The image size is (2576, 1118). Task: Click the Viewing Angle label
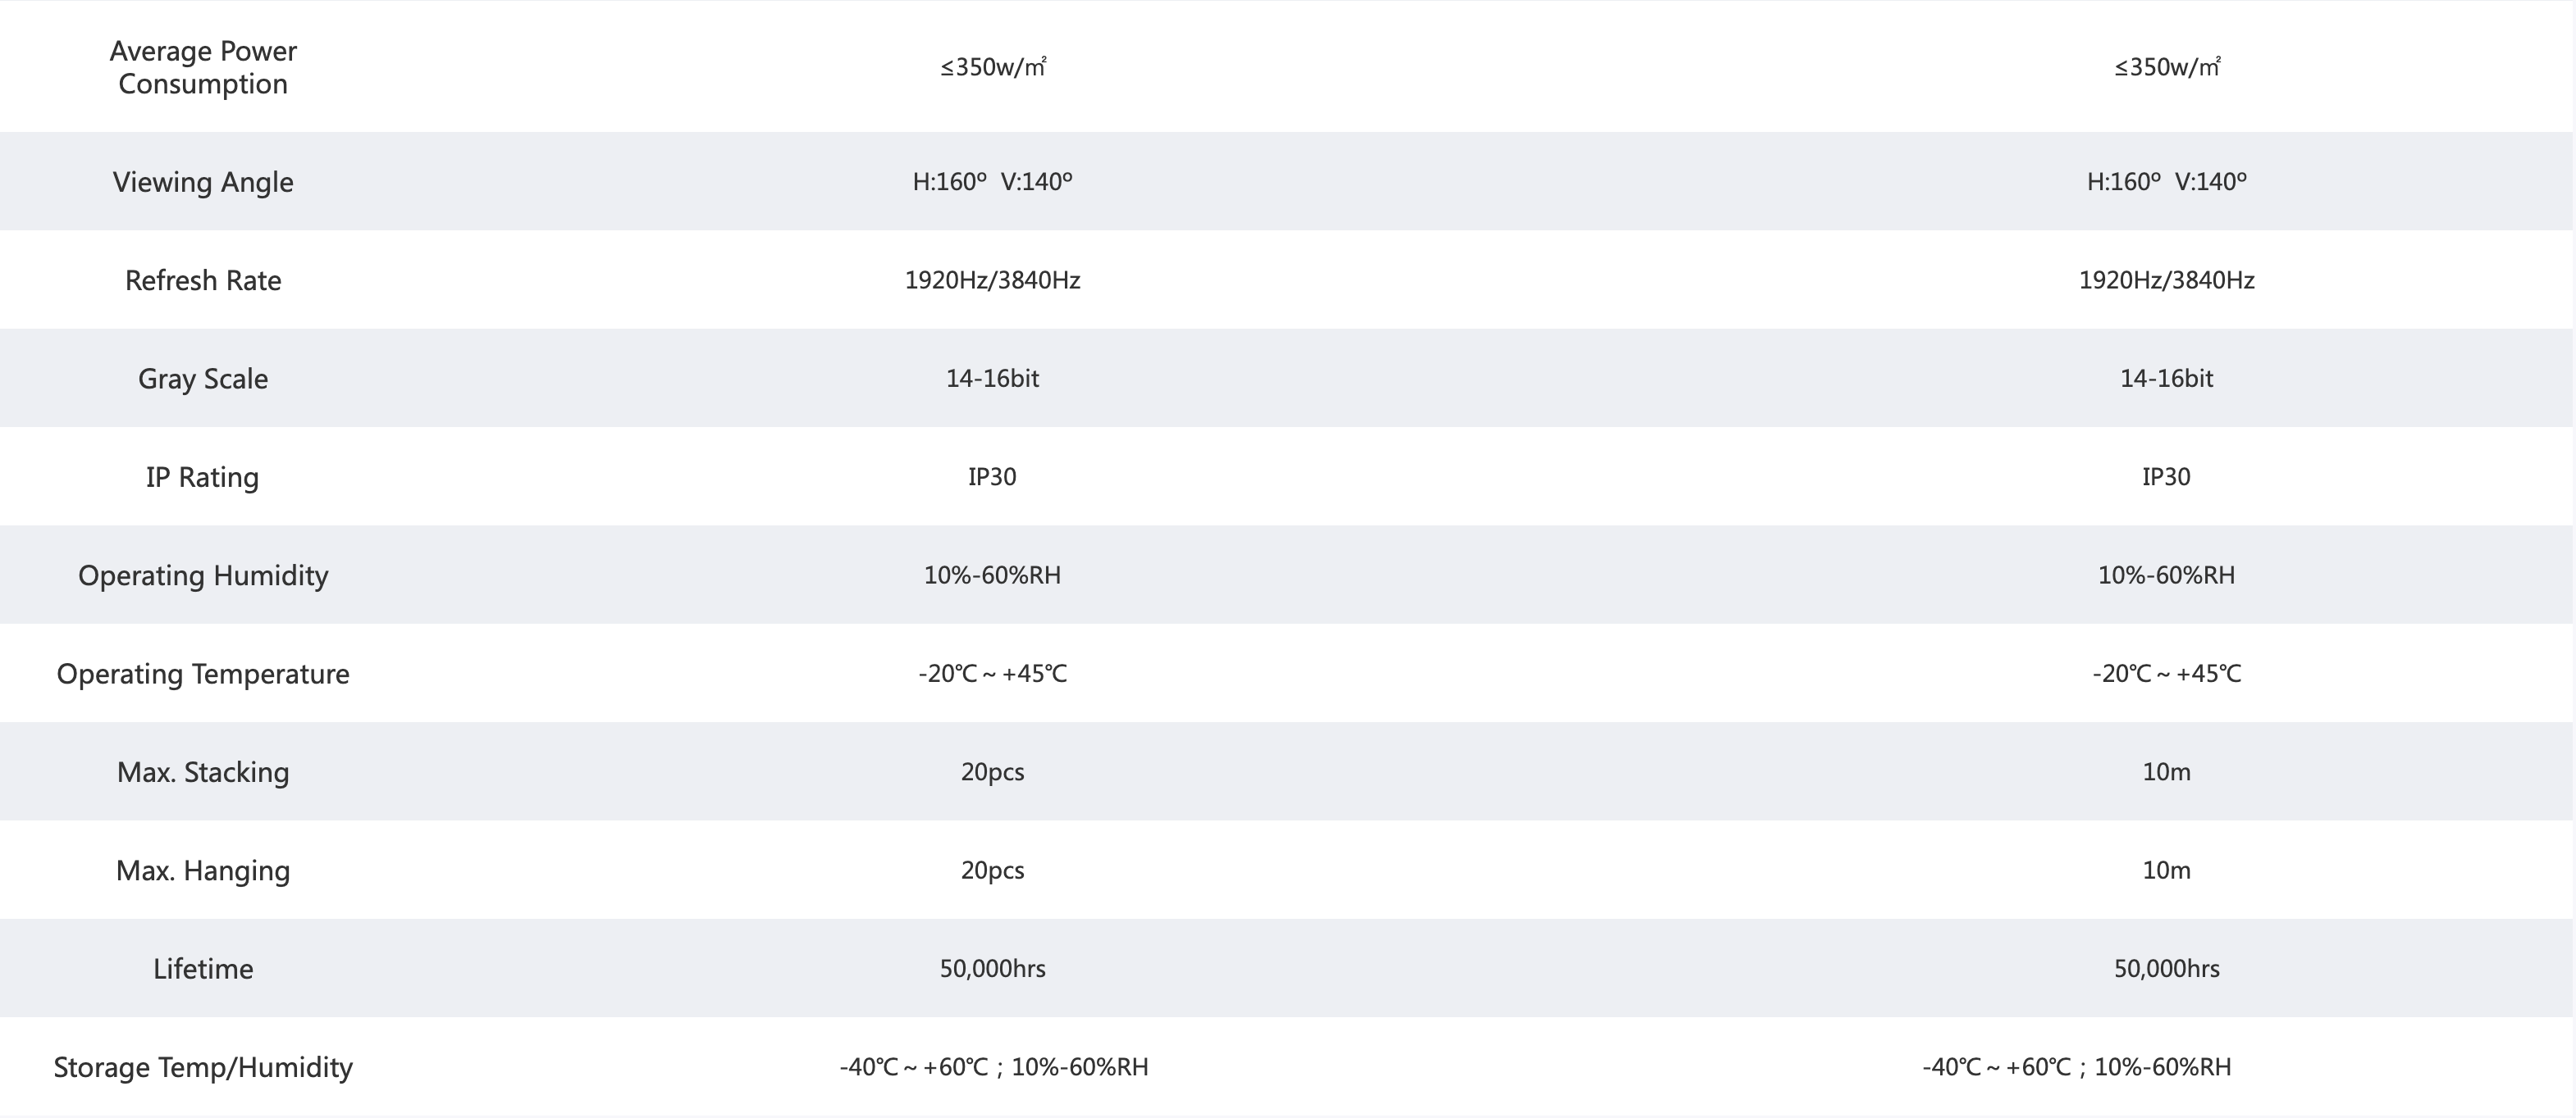[203, 182]
